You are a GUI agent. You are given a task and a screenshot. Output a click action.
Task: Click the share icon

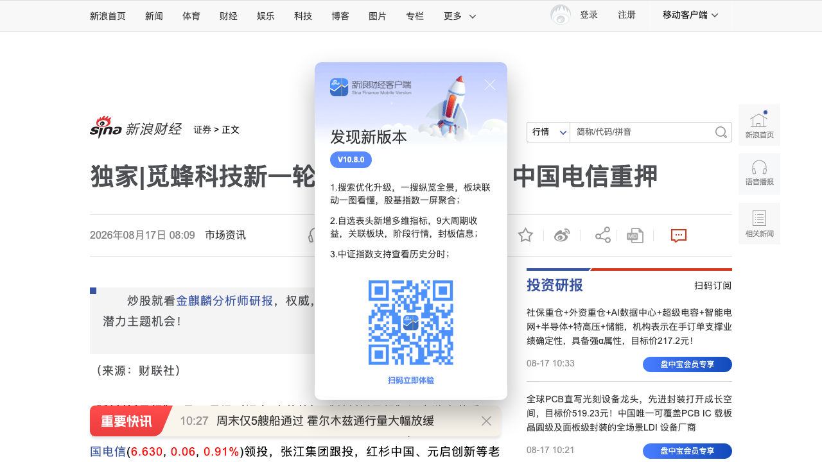click(x=603, y=235)
